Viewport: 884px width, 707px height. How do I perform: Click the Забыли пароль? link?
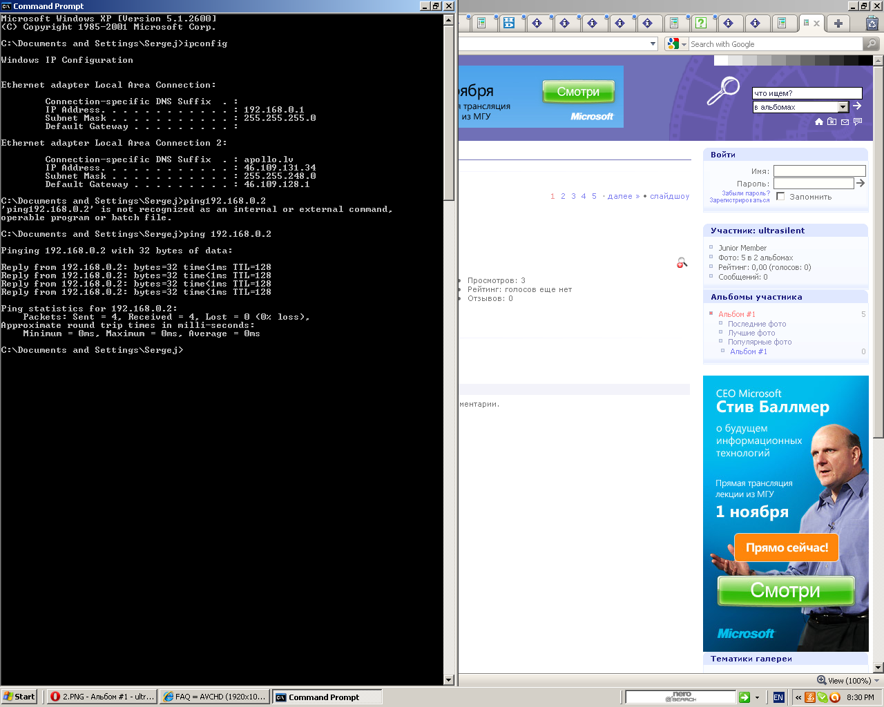click(745, 193)
